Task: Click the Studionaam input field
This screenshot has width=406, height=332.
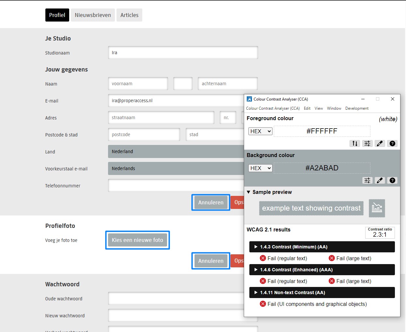Action: click(183, 53)
